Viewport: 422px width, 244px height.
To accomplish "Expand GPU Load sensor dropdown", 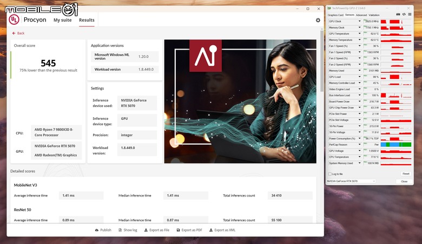I will (359, 77).
